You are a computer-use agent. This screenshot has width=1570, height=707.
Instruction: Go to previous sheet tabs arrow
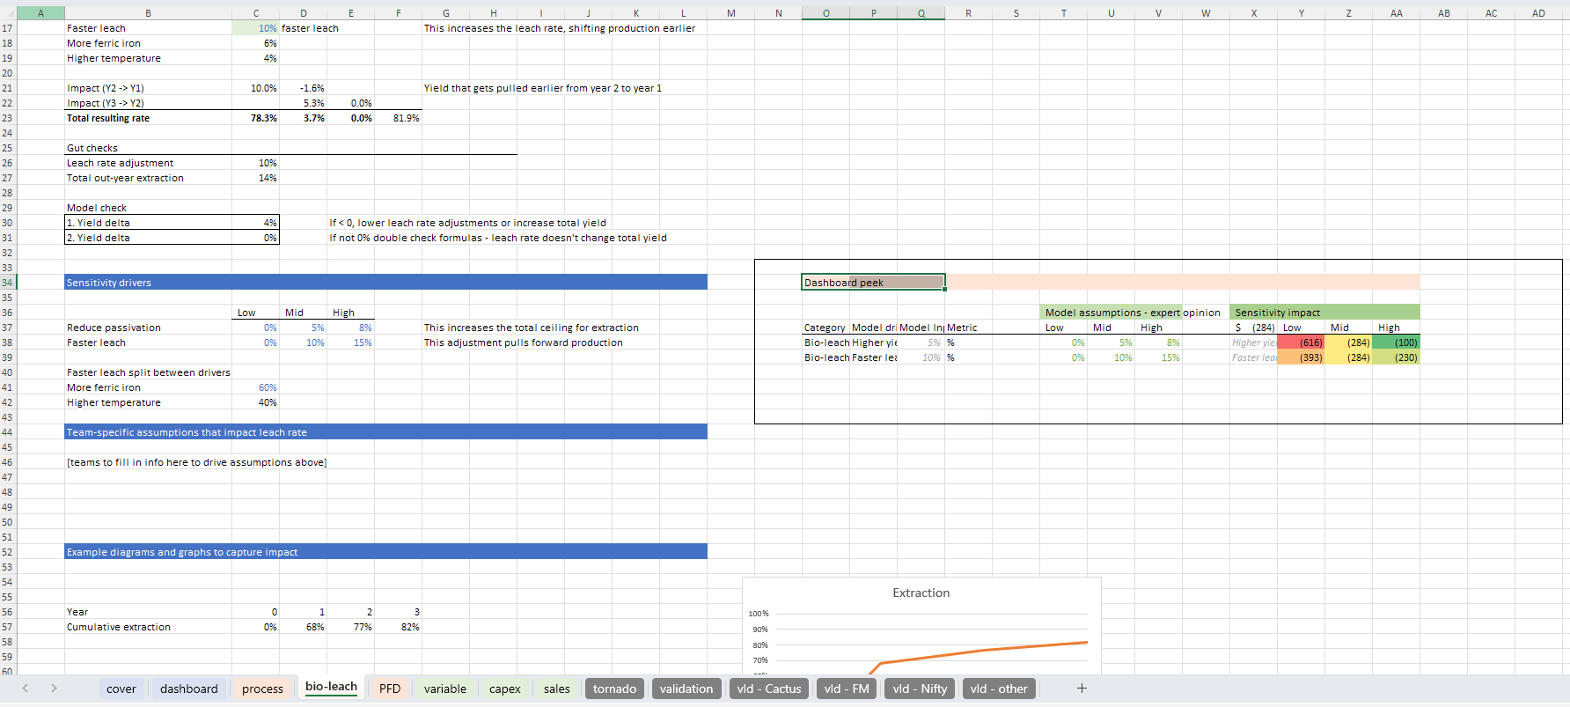26,689
